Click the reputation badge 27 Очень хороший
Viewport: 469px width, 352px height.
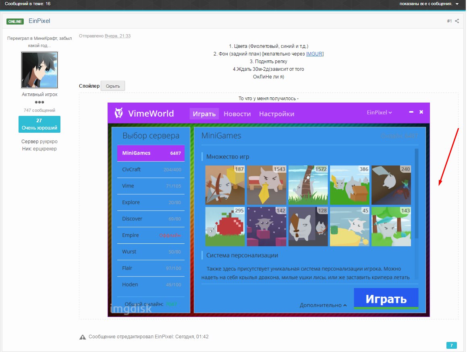point(39,124)
